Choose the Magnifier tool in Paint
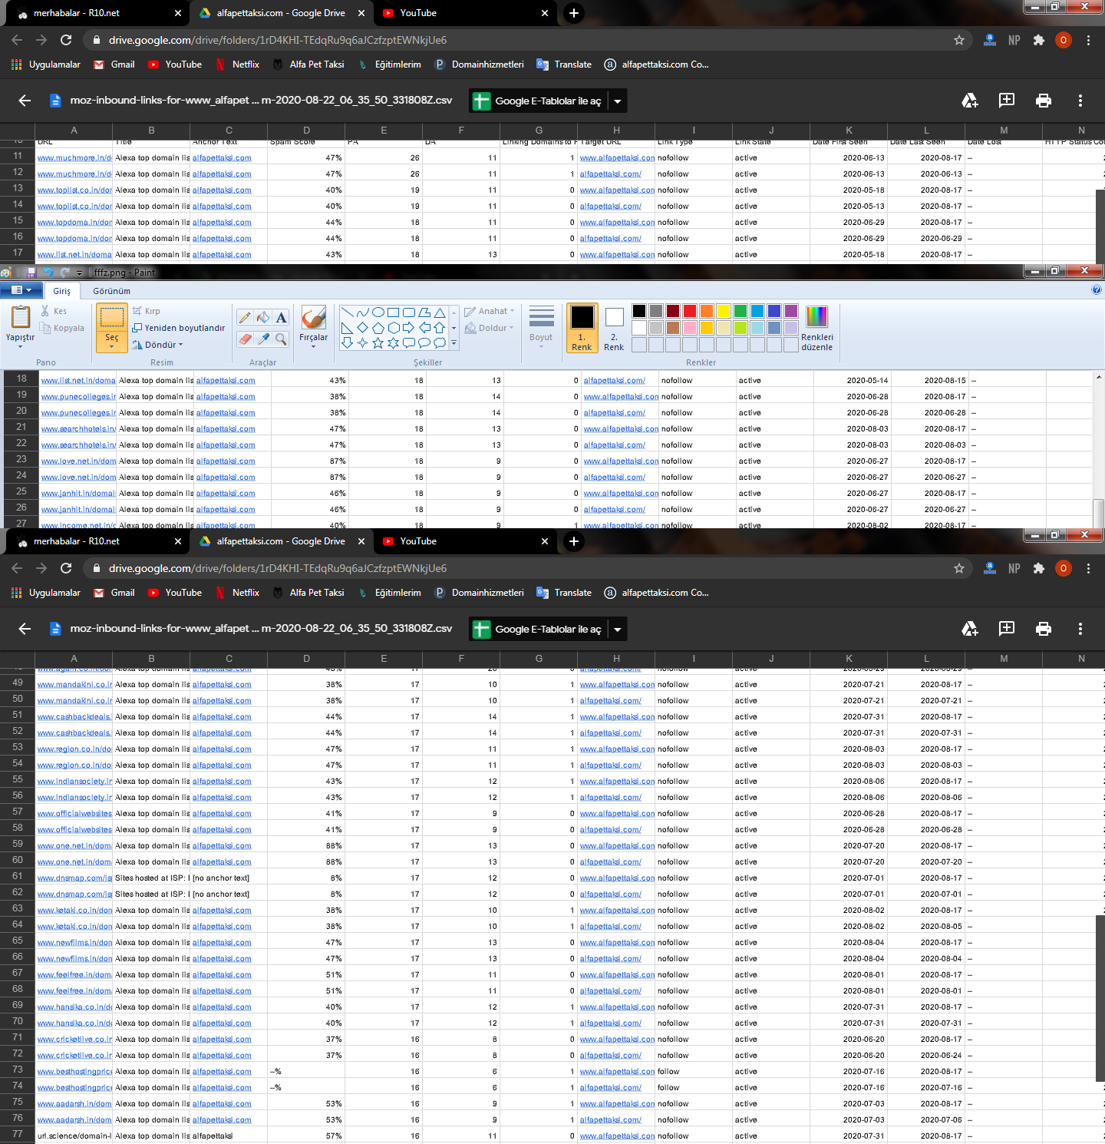 tap(282, 339)
